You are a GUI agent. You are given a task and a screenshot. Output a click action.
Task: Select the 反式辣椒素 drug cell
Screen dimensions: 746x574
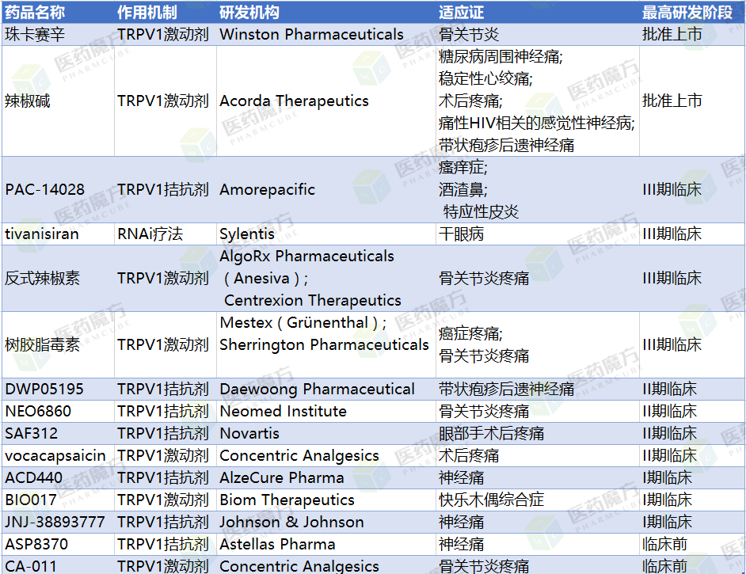click(42, 279)
